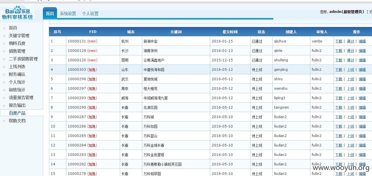Click 编辑 link for FID 10000131
Viewport: 372px width, 176px height.
coord(362,41)
